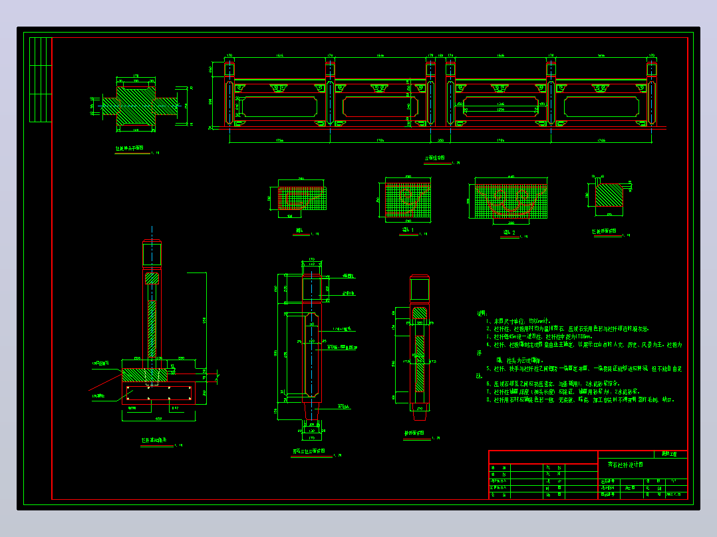Click the foundation block with rebar dots
The height and width of the screenshot is (537, 717).
click(x=159, y=393)
